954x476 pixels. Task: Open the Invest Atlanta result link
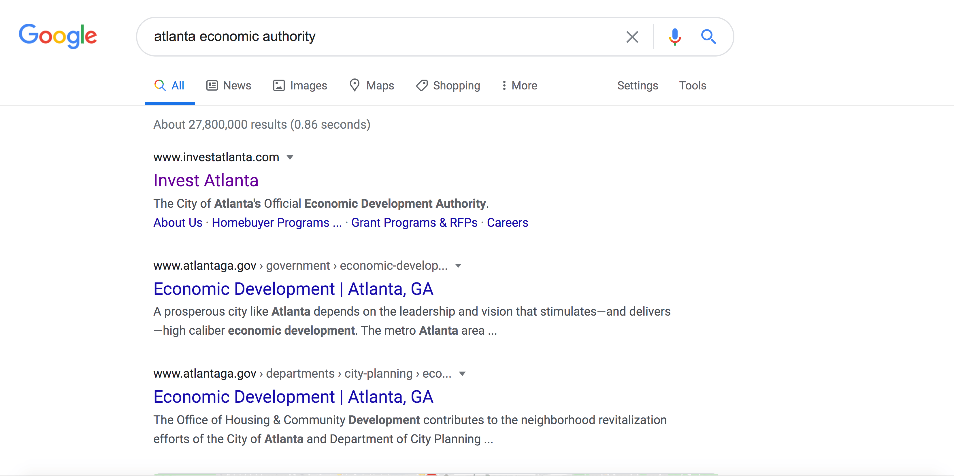coord(206,181)
